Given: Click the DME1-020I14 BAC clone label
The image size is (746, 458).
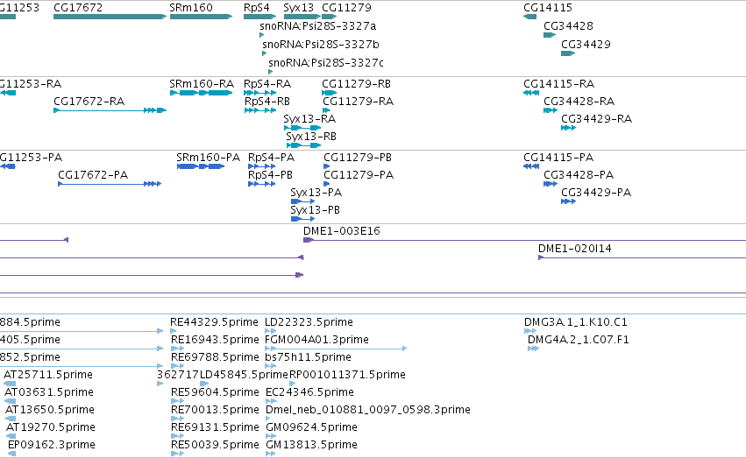Looking at the screenshot, I should tap(575, 249).
